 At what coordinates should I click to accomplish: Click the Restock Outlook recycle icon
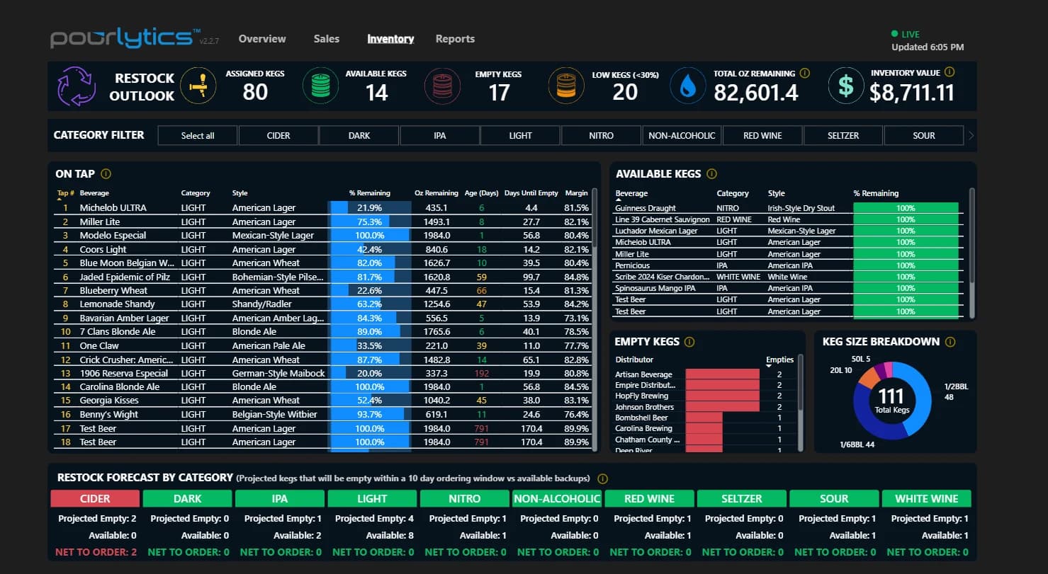(77, 86)
